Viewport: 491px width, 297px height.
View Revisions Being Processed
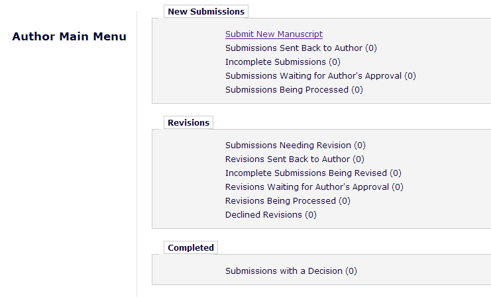(288, 201)
